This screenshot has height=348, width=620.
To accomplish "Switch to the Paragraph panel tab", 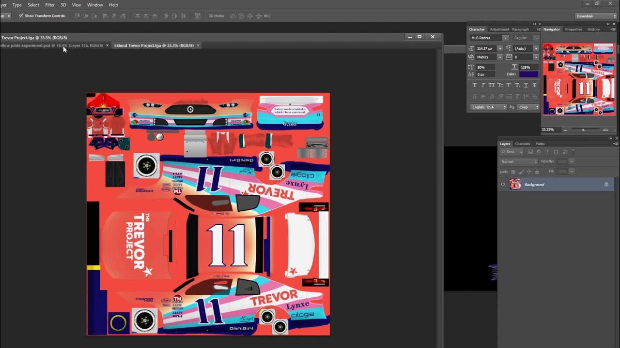I will [520, 29].
